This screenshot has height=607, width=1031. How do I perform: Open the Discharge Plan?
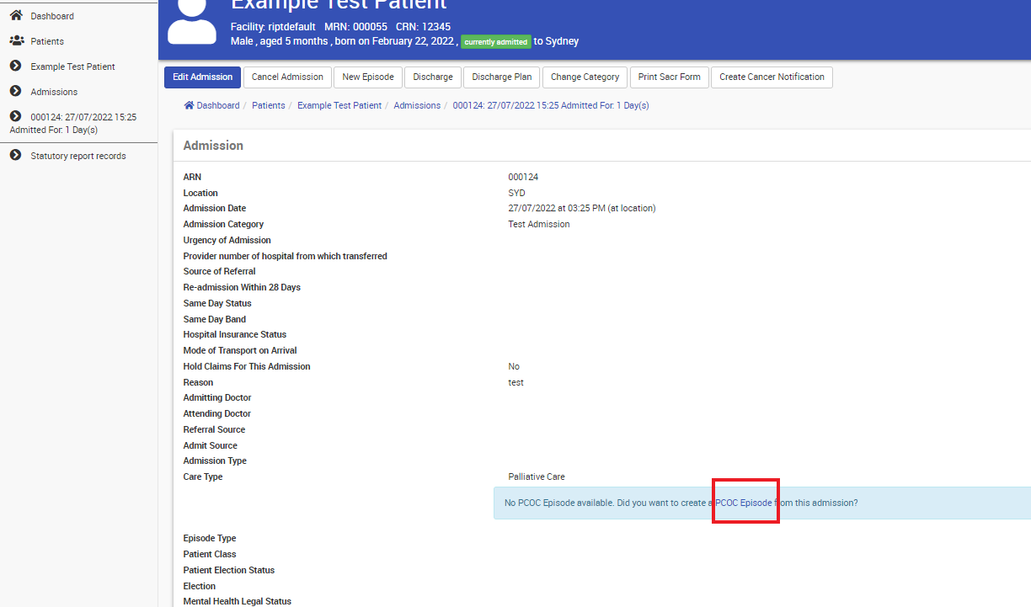pos(501,77)
